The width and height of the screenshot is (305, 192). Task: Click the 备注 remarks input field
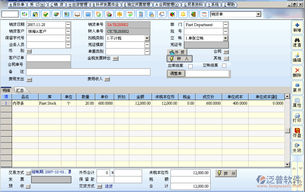point(88,72)
